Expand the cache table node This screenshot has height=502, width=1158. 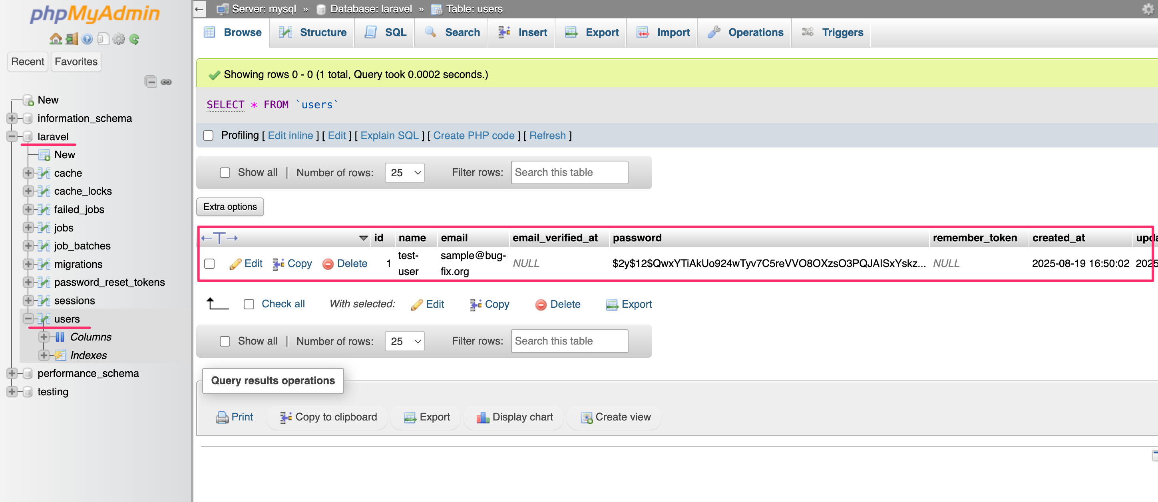(28, 173)
